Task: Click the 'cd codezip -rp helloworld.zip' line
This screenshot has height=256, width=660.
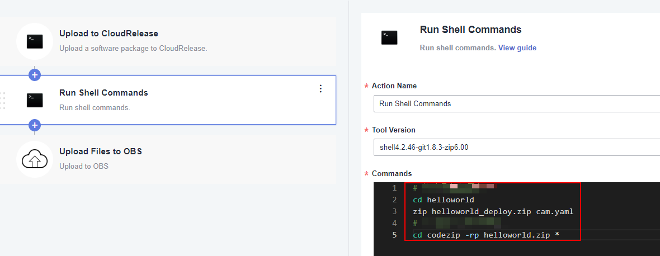Action: [485, 235]
